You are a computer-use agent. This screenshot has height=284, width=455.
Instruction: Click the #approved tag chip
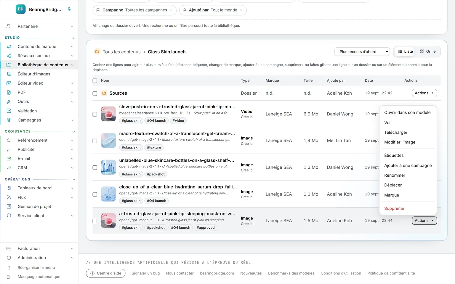click(x=206, y=228)
